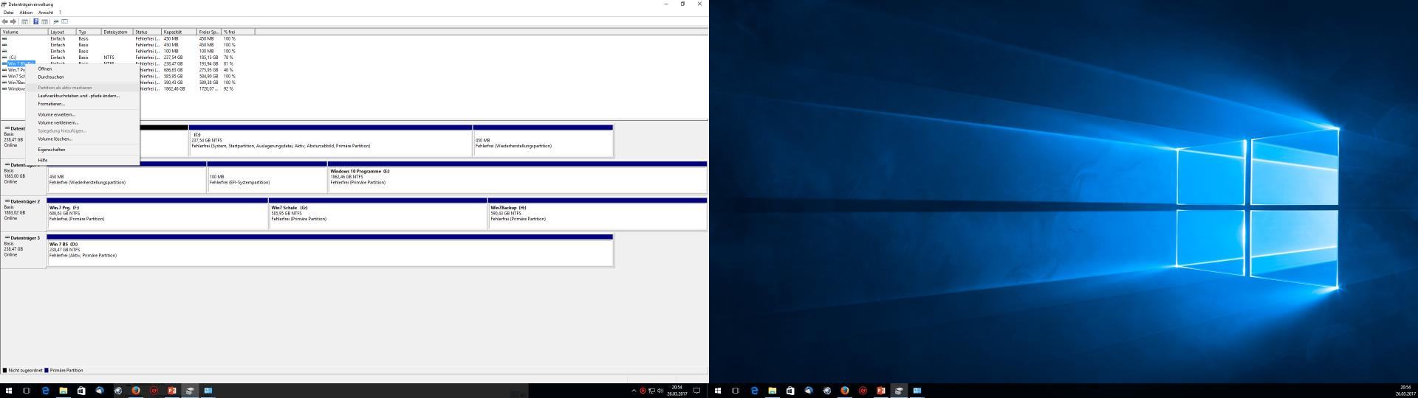Screen dimensions: 1418x398
Task: Launch Edge from the right screen taskbar
Action: pyautogui.click(x=754, y=391)
